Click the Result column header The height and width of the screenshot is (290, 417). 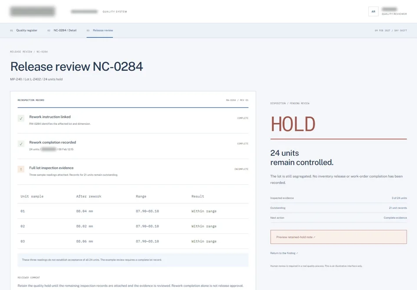198,197
